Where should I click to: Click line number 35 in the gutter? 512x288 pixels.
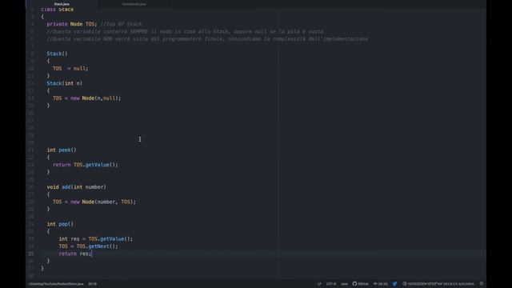[x=30, y=254]
